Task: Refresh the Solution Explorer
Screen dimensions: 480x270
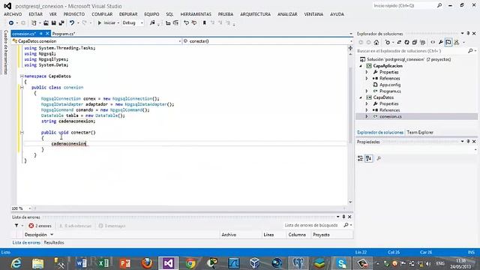Action: [406, 43]
